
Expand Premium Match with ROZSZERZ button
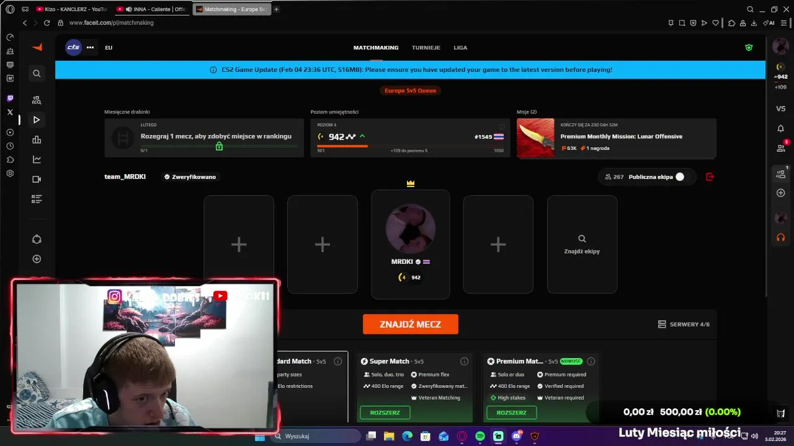point(512,413)
